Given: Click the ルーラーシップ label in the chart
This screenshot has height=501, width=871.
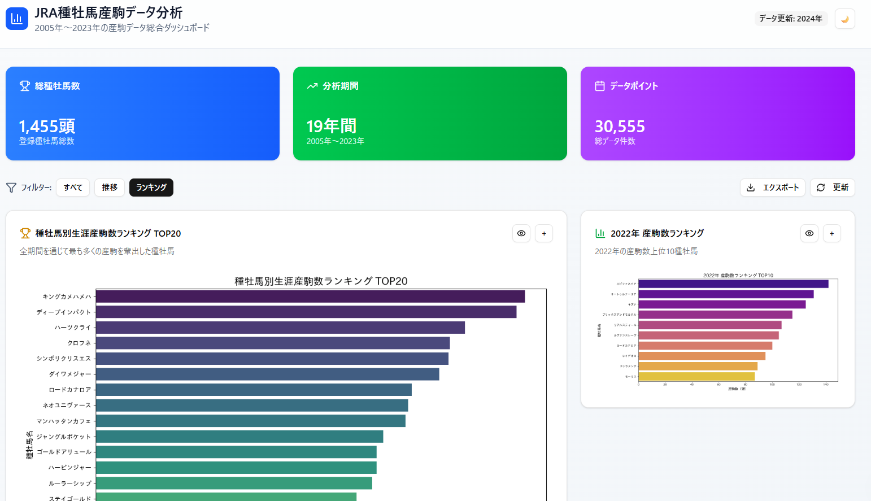Looking at the screenshot, I should (70, 483).
